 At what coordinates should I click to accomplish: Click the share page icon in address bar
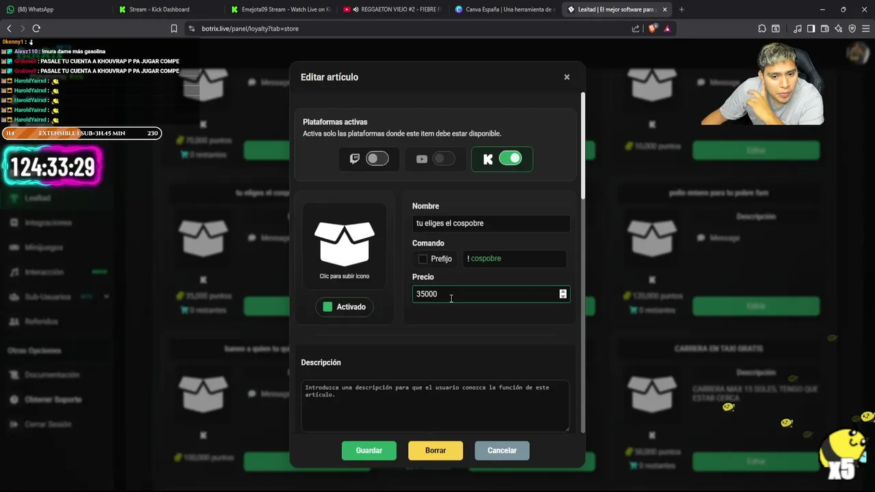click(x=636, y=29)
